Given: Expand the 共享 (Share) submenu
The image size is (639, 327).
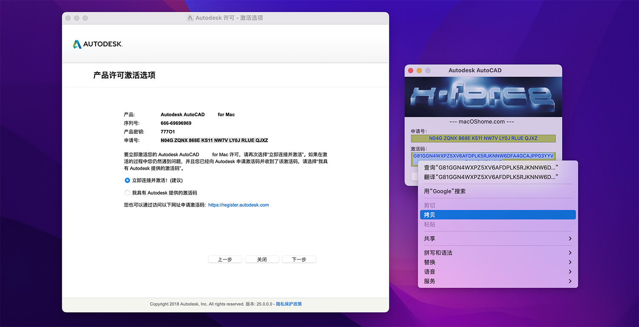Looking at the screenshot, I should point(498,238).
